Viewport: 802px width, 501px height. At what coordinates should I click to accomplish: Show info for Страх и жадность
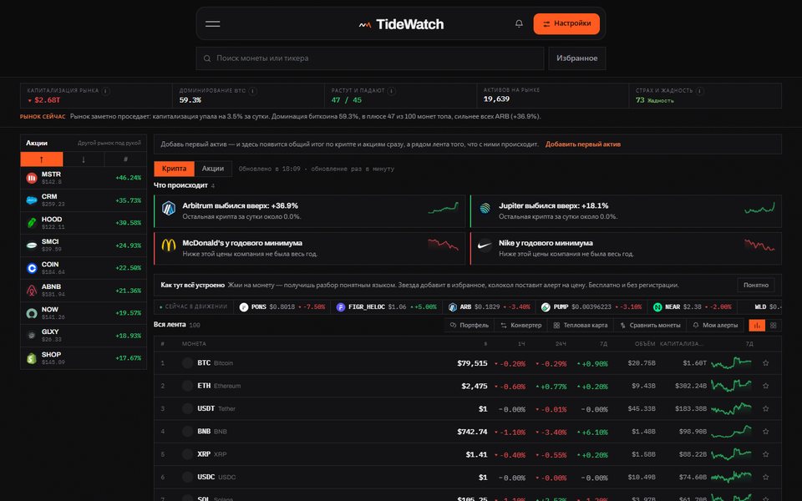point(700,91)
